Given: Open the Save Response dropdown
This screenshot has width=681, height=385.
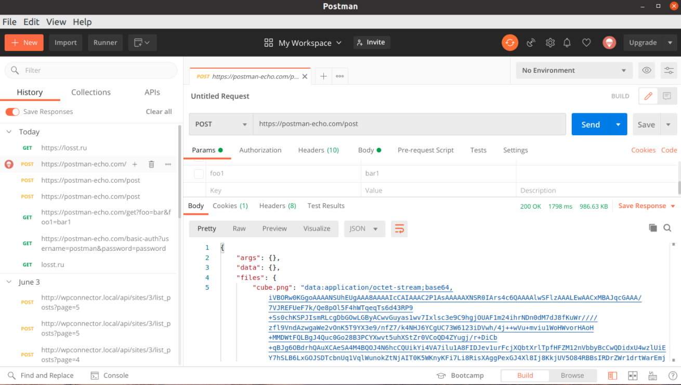Looking at the screenshot, I should (647, 206).
